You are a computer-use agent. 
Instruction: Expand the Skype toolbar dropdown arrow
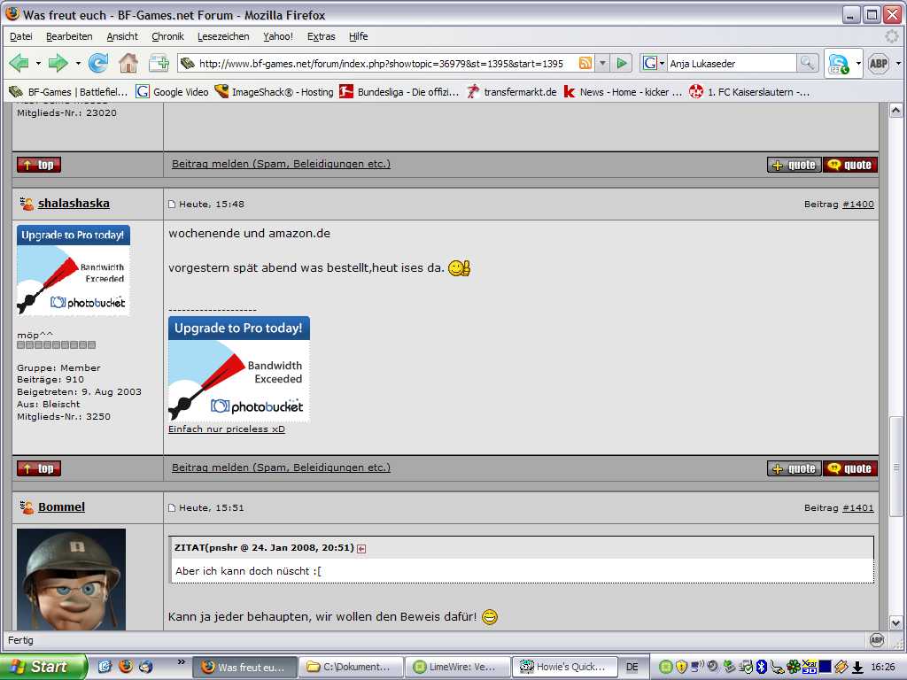coord(857,63)
